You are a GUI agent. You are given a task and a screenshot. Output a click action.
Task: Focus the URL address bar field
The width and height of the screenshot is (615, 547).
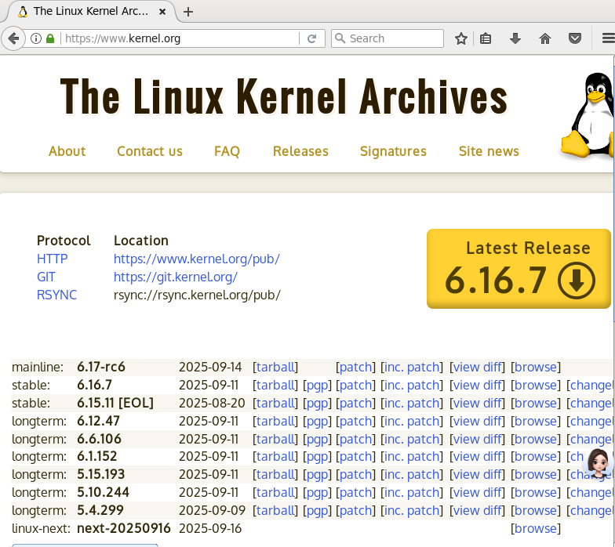[x=180, y=38]
